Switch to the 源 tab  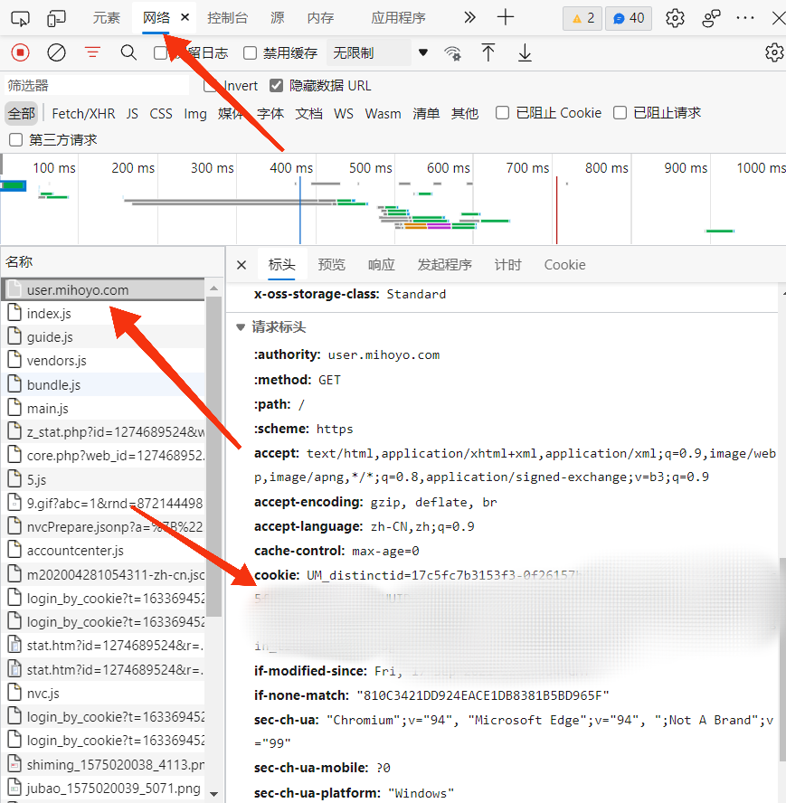277,18
